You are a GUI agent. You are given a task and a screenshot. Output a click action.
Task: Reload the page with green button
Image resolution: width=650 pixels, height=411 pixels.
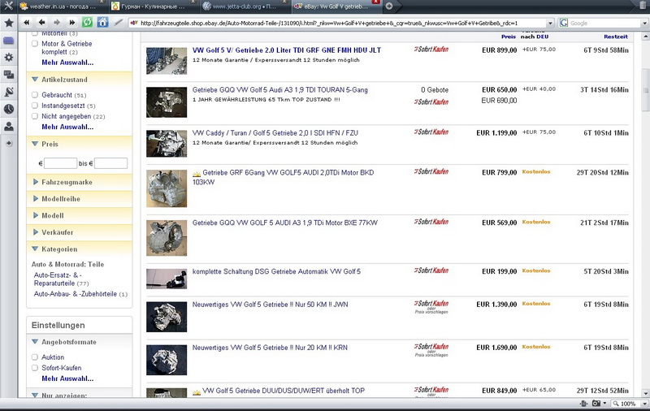[87, 23]
